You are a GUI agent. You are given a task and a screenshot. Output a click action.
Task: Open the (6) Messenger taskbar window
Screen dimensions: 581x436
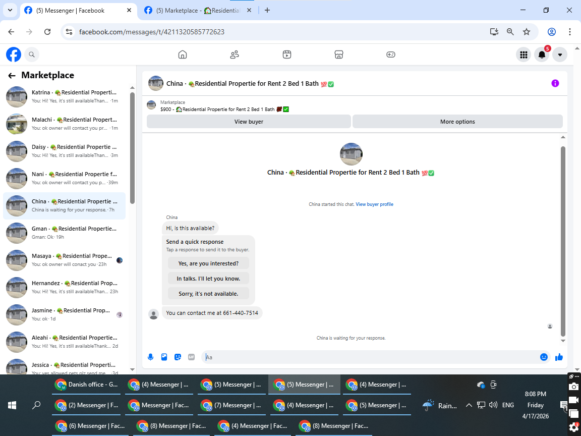(90, 426)
